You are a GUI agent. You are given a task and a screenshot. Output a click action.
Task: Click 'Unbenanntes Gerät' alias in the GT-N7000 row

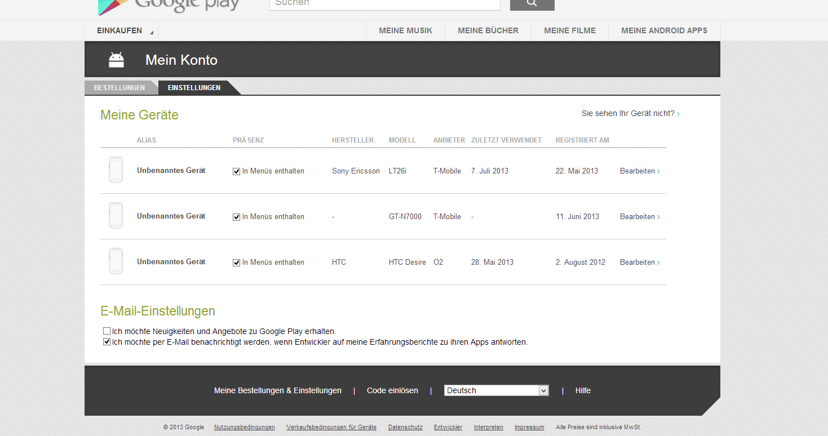point(171,216)
